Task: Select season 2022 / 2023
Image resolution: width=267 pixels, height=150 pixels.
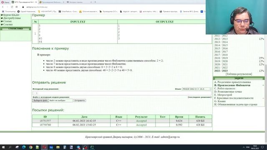Action: pyautogui.click(x=221, y=71)
